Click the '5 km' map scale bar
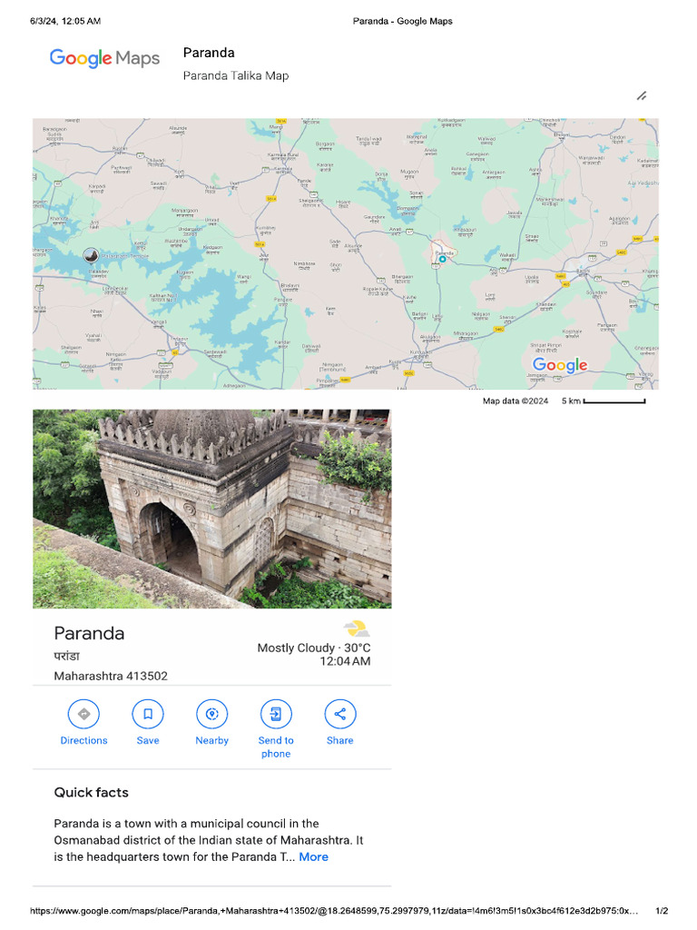 pos(604,401)
